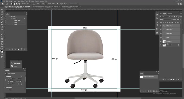Create new group in Layers panel

pyautogui.click(x=174, y=79)
